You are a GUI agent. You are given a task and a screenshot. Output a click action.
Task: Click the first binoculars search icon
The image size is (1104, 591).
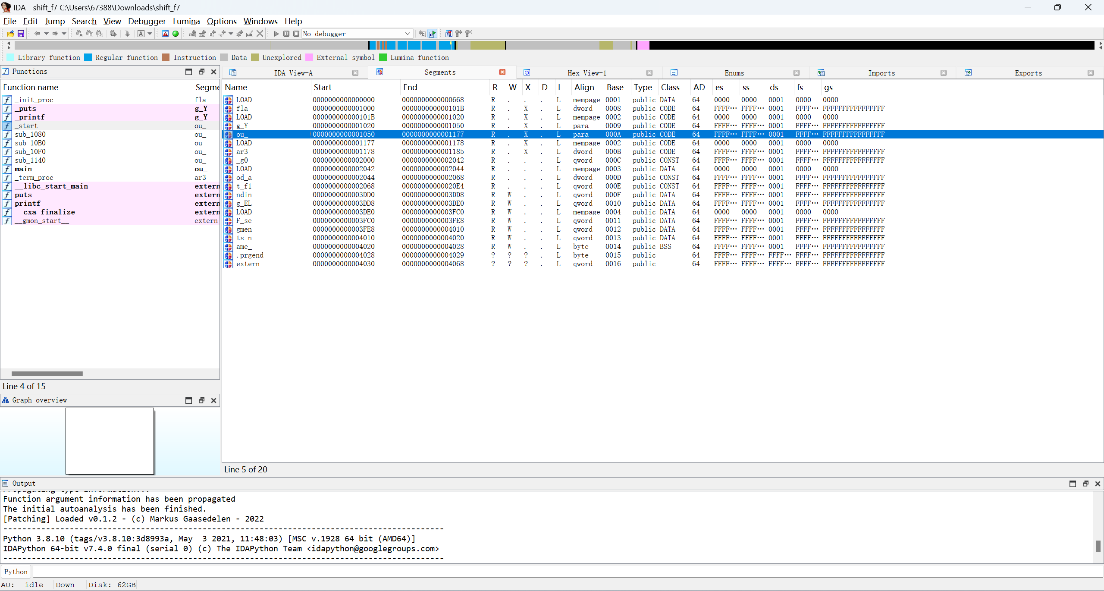pyautogui.click(x=80, y=34)
